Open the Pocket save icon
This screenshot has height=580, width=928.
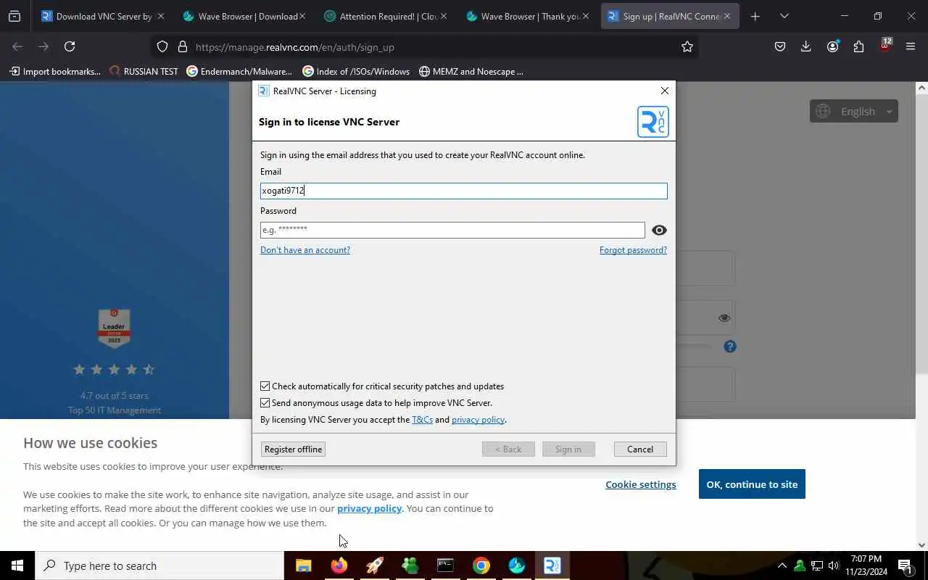tap(780, 46)
